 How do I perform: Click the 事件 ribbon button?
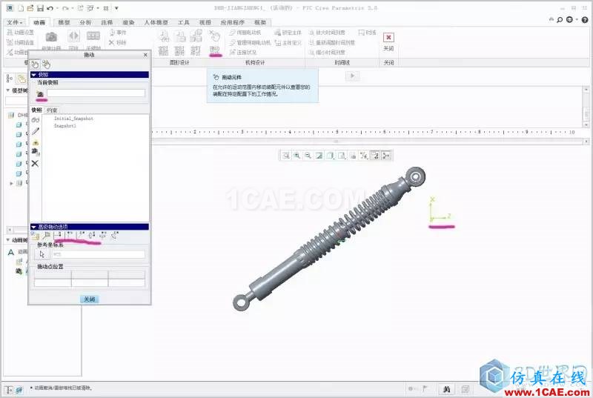pyautogui.click(x=118, y=33)
